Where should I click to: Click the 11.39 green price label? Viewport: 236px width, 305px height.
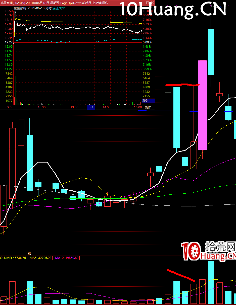coord(9,65)
